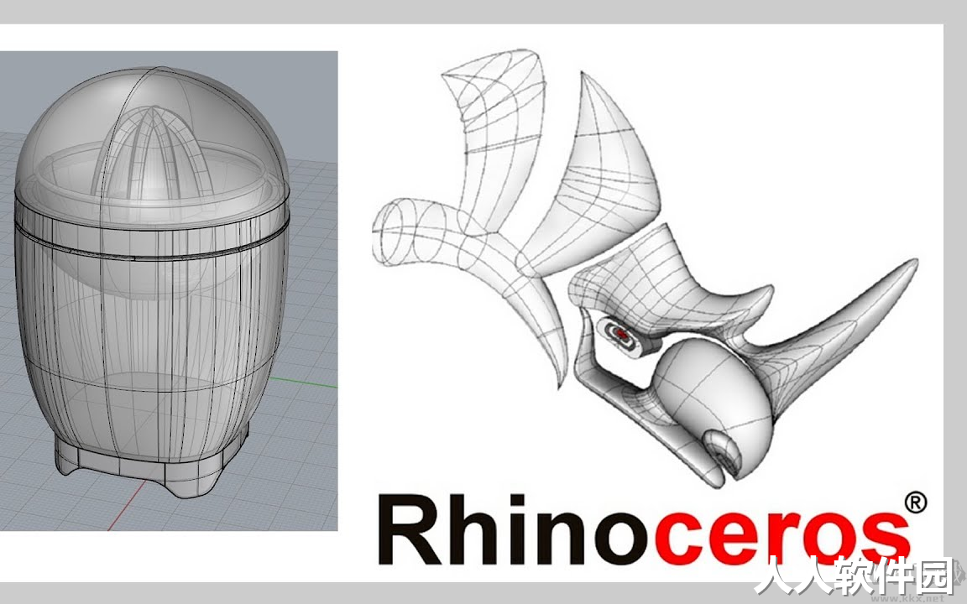This screenshot has height=604, width=967.
Task: Select the juicer's transparent dome lid
Action: (152, 142)
